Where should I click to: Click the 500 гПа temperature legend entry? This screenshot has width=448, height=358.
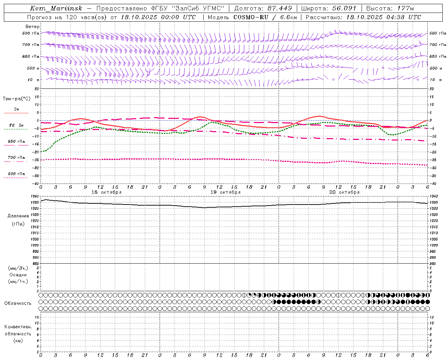click(x=16, y=174)
